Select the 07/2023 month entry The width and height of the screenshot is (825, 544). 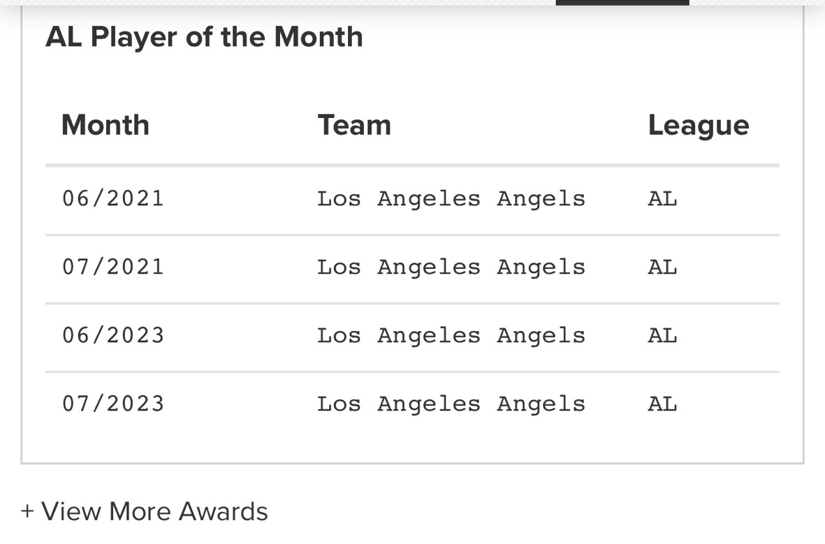coord(113,404)
